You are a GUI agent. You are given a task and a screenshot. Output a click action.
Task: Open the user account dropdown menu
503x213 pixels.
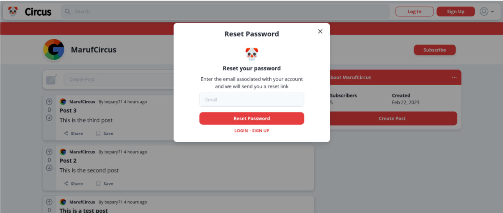point(487,12)
